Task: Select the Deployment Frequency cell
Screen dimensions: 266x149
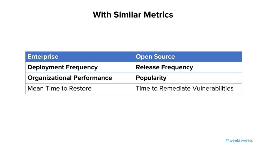Action: [x=63, y=68]
